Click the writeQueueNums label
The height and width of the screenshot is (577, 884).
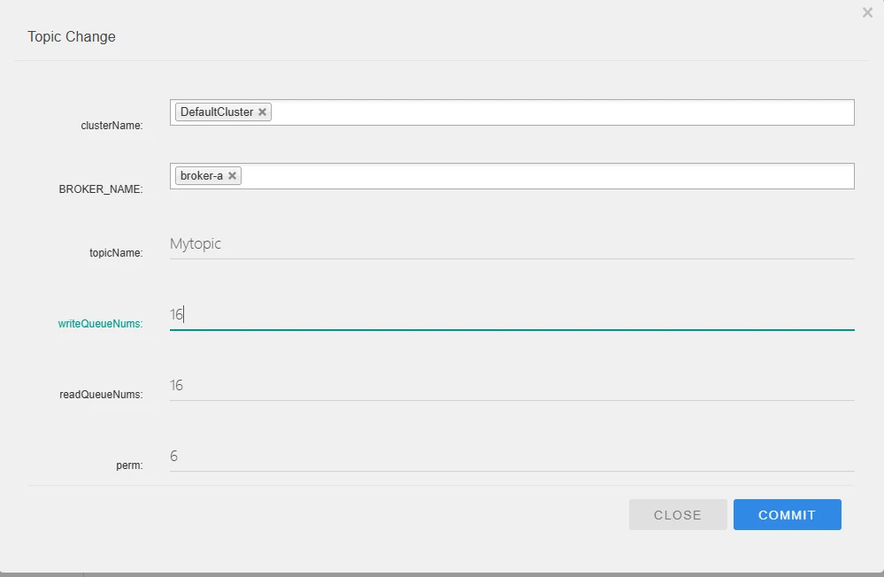click(x=100, y=324)
